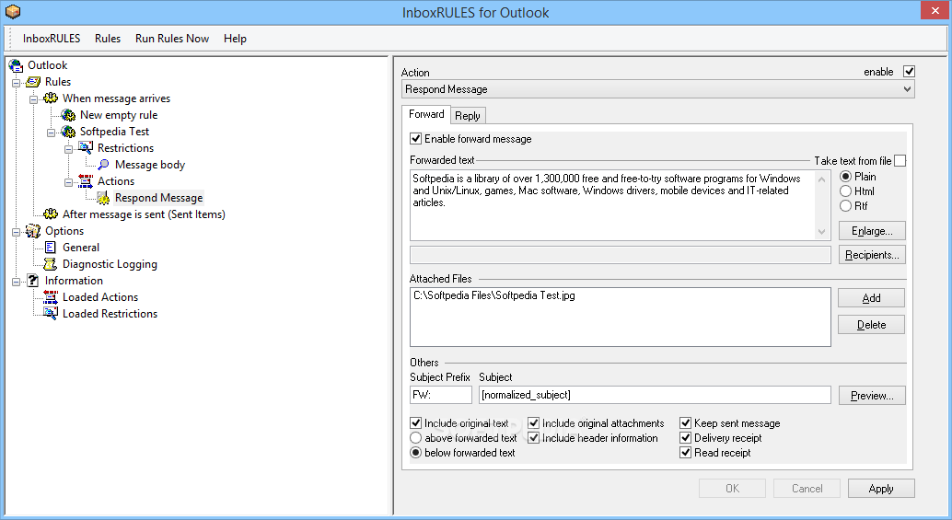Select the 'Loaded Restrictions' tree label
Screen dimensions: 952x520
click(110, 314)
